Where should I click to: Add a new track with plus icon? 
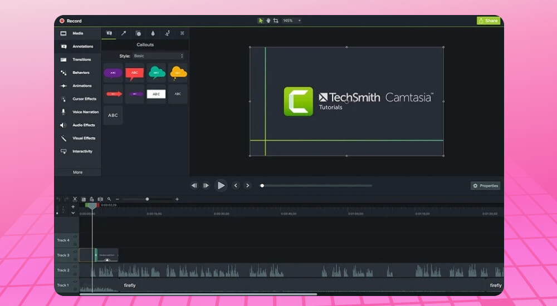click(x=73, y=206)
